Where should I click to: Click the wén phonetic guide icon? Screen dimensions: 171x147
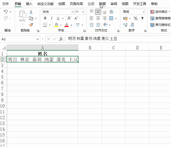tap(78, 25)
